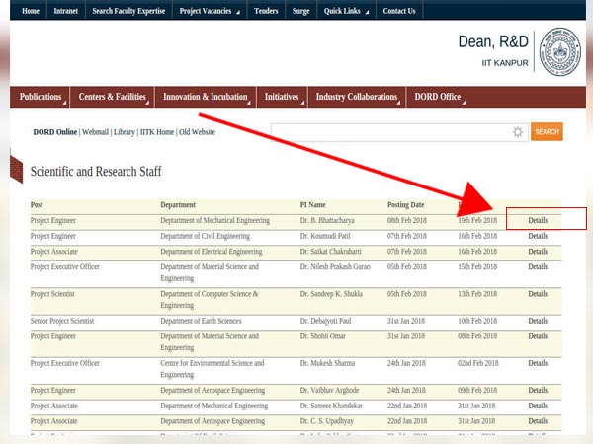
Task: Select Department of Electrical Engineering cell
Action: [x=212, y=252]
